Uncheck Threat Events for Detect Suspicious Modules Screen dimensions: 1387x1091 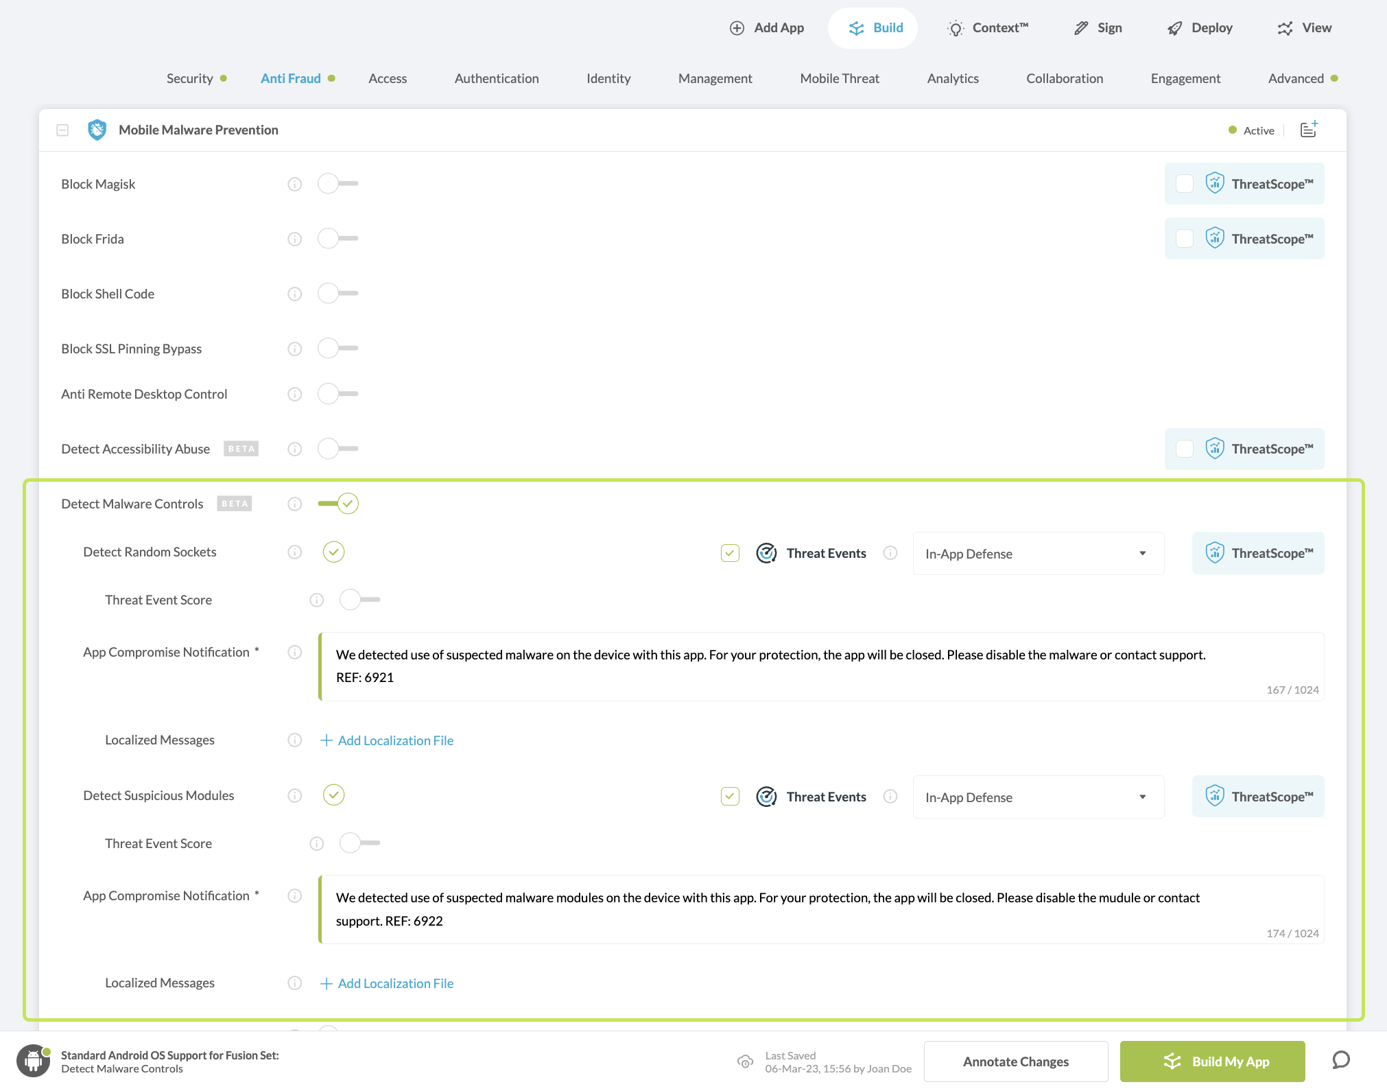[x=730, y=797]
